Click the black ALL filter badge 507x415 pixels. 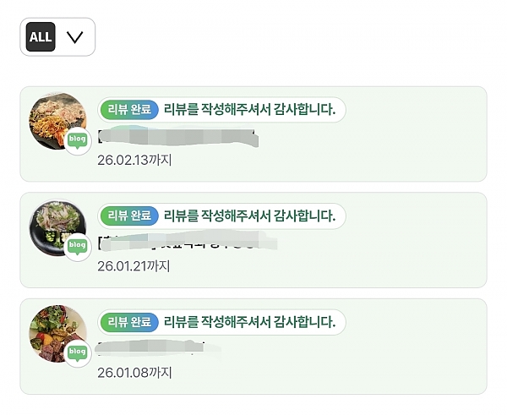pos(41,37)
